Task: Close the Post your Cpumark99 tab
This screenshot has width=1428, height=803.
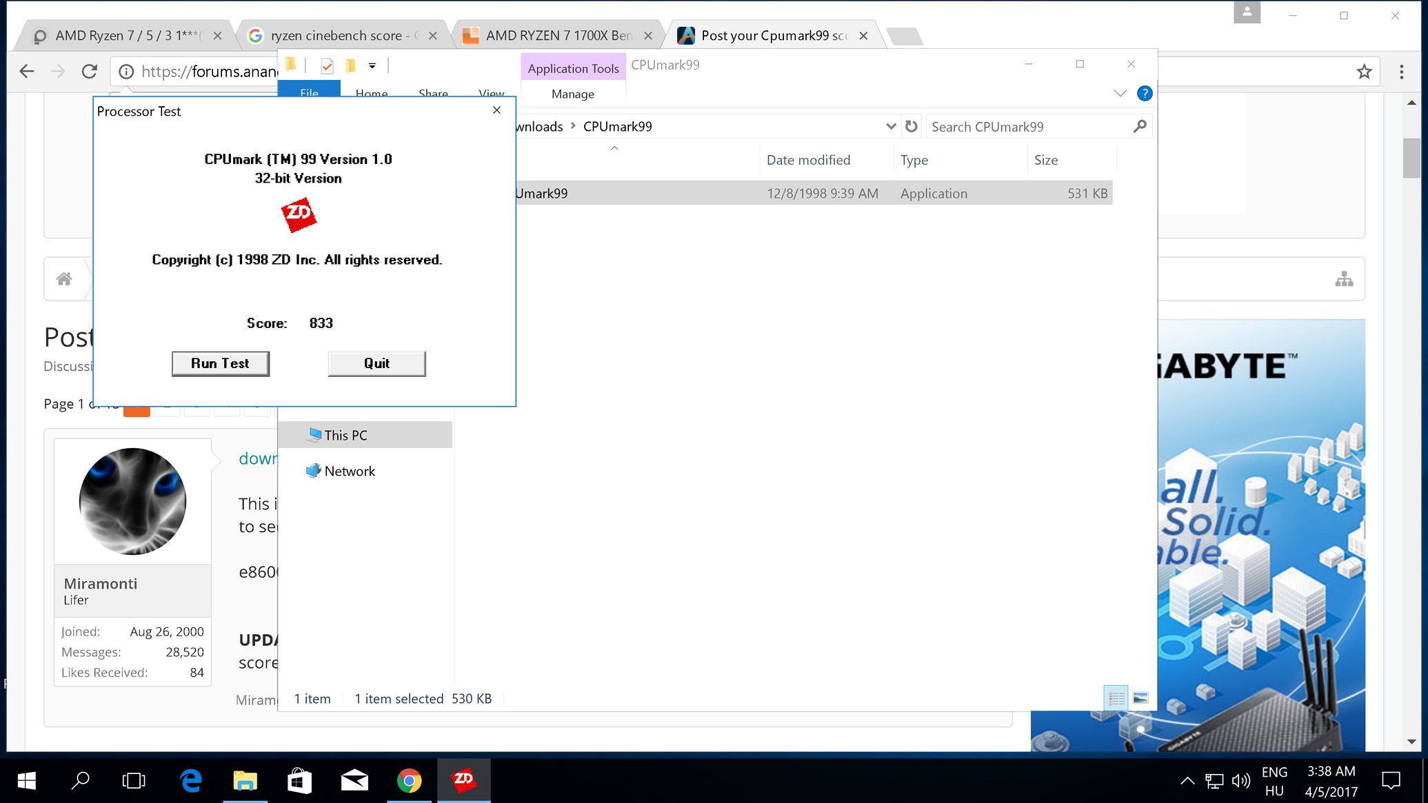Action: tap(863, 36)
